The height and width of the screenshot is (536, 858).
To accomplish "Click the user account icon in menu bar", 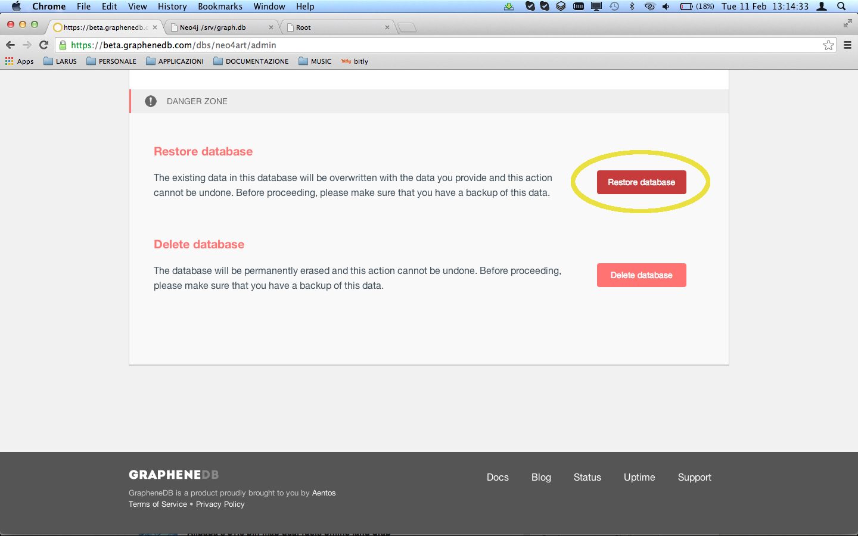I will coord(822,7).
